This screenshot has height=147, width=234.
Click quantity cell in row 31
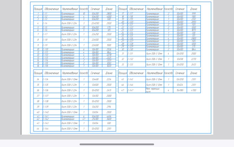tap(168, 54)
